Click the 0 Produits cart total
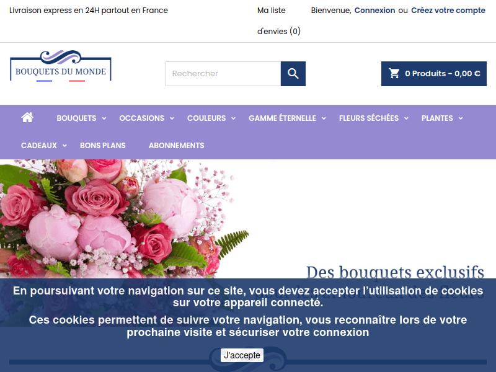Viewport: 496px width, 372px height. pyautogui.click(x=441, y=73)
